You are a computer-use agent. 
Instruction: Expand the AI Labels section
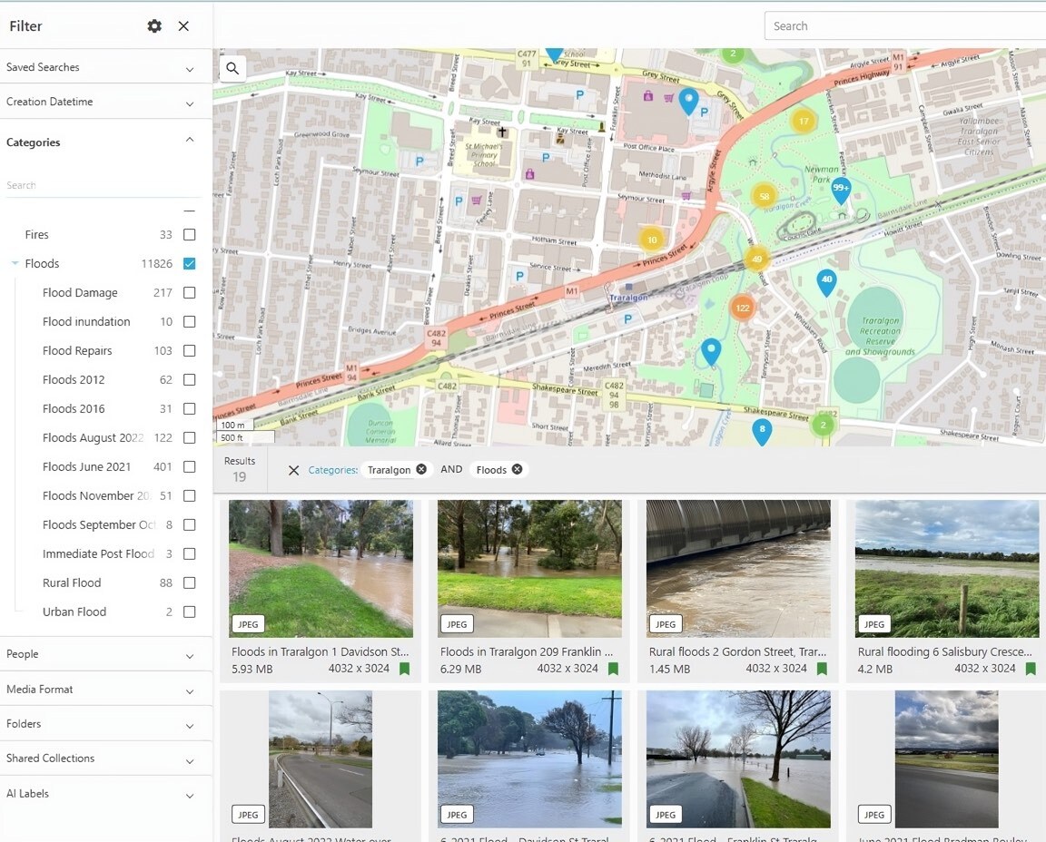[190, 795]
